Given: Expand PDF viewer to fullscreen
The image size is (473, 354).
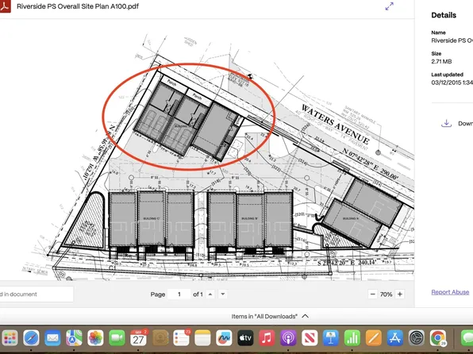Looking at the screenshot, I should coord(390,6).
